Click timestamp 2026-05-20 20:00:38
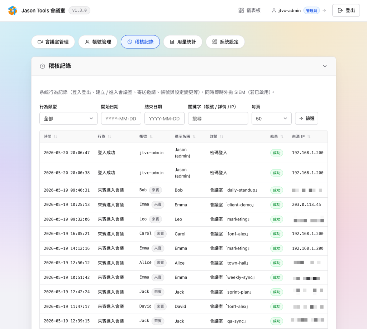Screen dimensions: 367x329 pyautogui.click(x=67, y=173)
